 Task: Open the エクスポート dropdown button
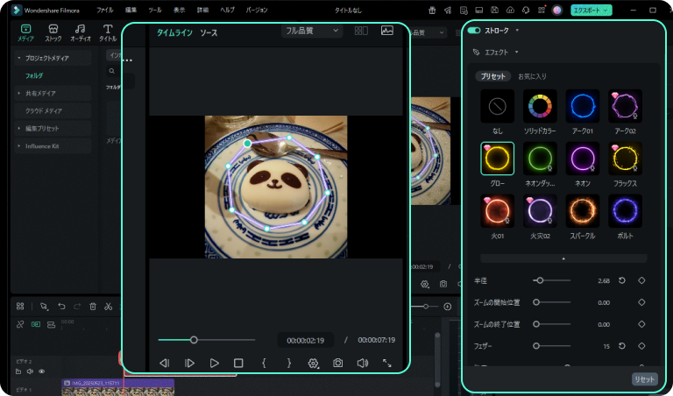pyautogui.click(x=604, y=10)
